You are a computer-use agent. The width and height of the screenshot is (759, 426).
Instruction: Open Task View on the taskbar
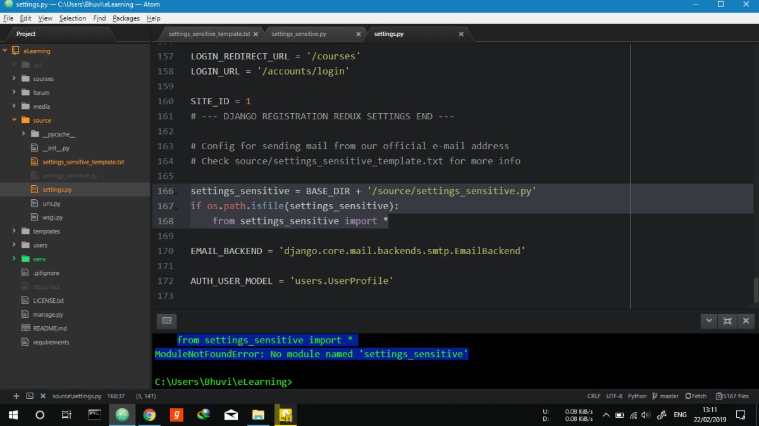click(x=66, y=415)
